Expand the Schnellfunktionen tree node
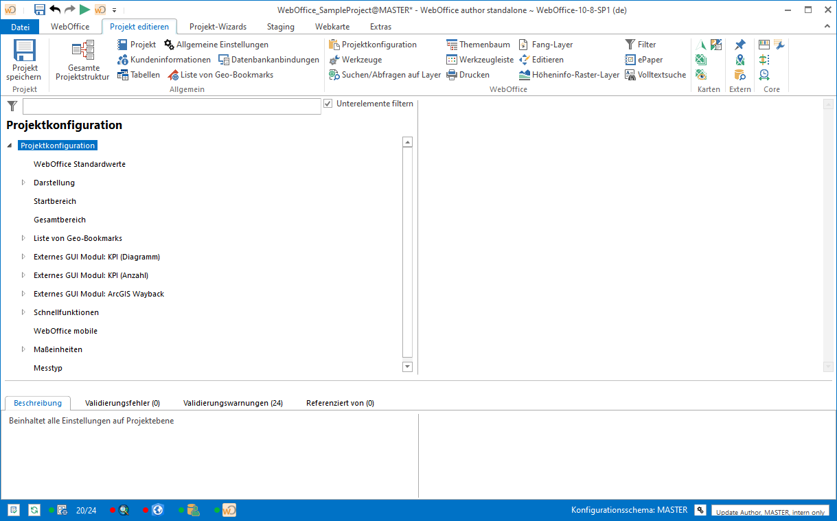This screenshot has height=521, width=837. pyautogui.click(x=23, y=312)
